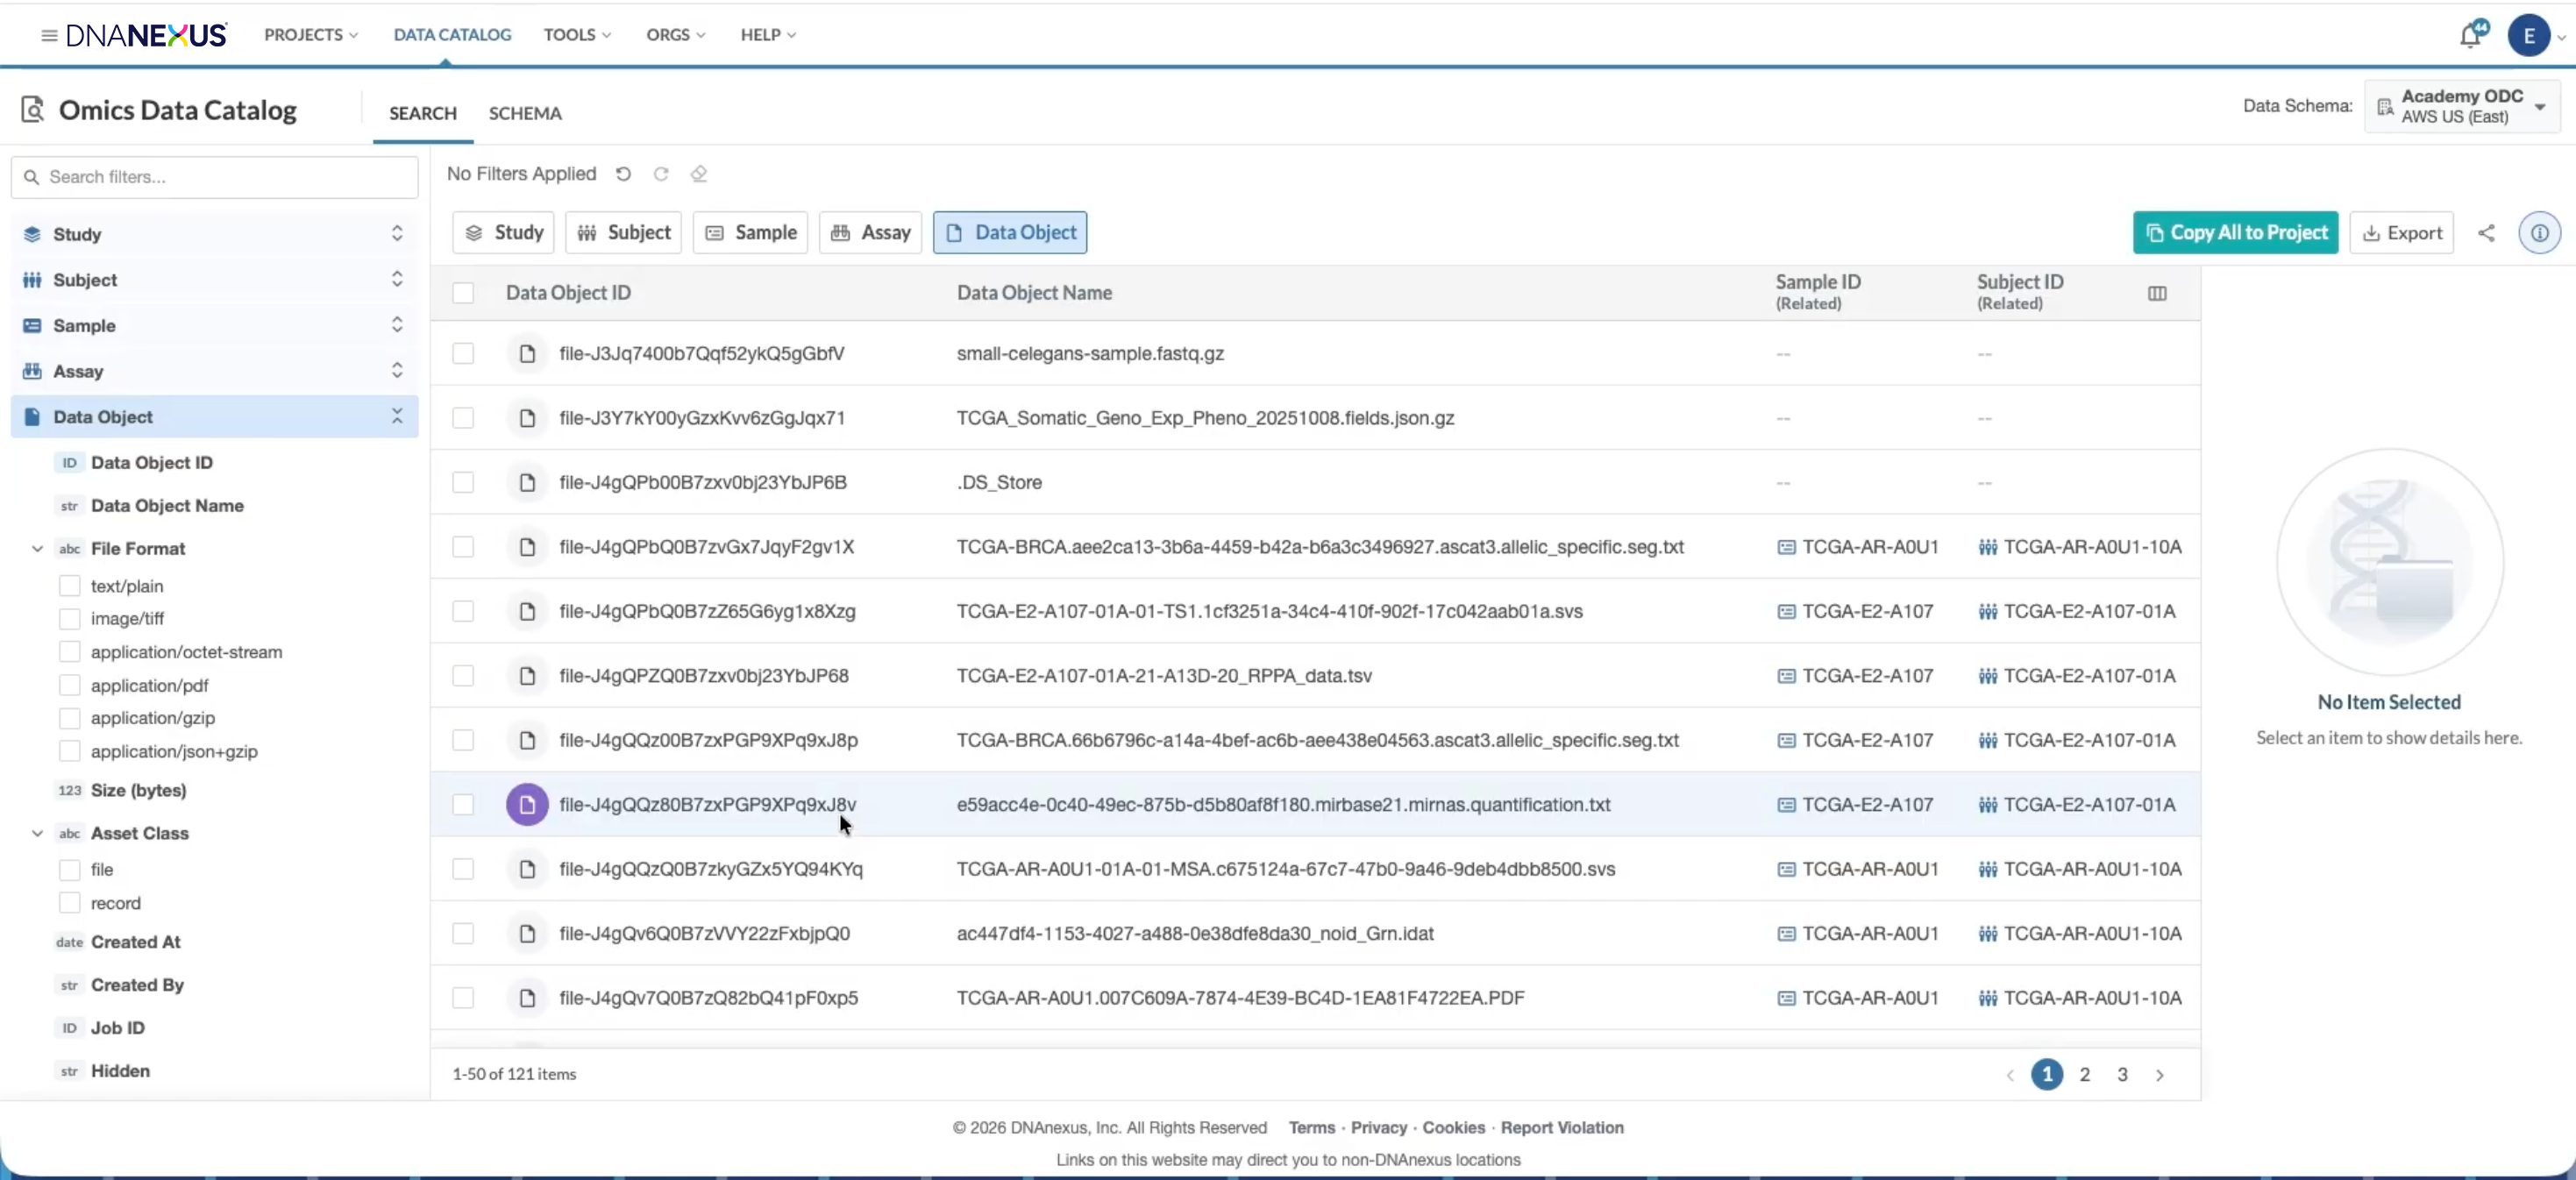The height and width of the screenshot is (1180, 2576).
Task: Toggle the info details panel icon
Action: 2539,233
